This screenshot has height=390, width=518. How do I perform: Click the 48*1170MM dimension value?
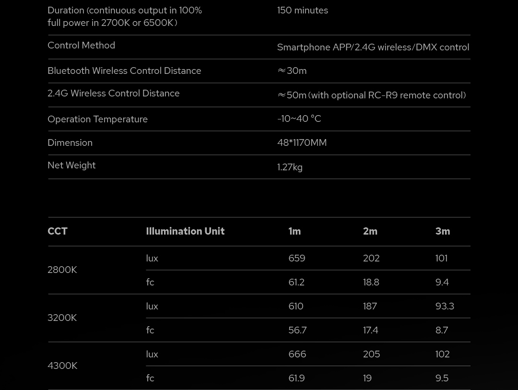tap(302, 142)
